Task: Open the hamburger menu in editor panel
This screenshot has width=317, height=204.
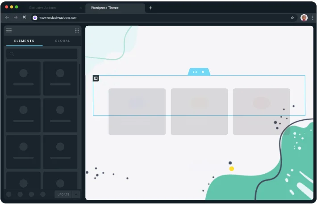Action: [x=9, y=30]
